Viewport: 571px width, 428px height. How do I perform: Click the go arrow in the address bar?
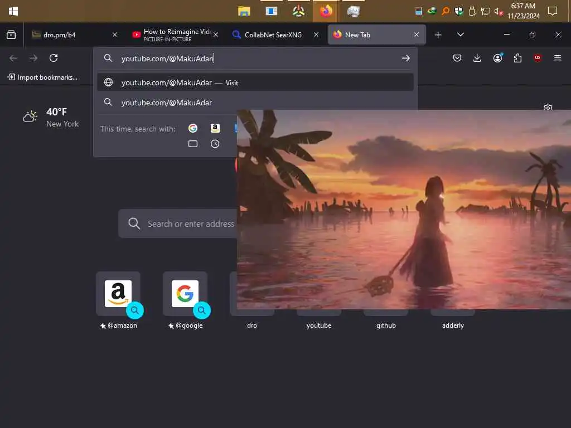pyautogui.click(x=406, y=59)
